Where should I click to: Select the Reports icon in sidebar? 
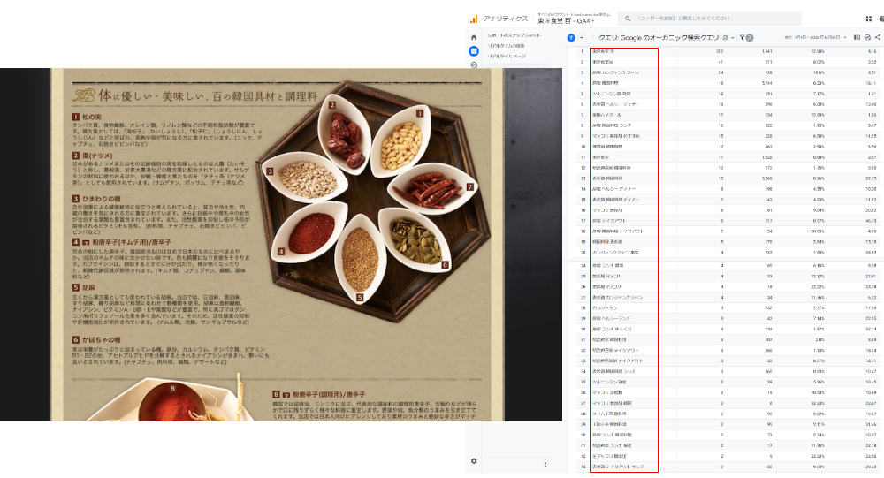click(x=474, y=51)
